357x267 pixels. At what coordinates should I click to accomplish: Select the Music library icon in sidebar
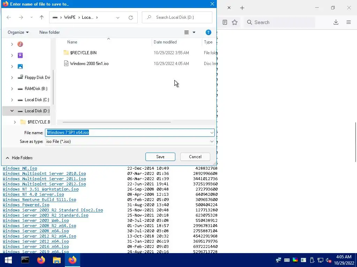coord(20,44)
